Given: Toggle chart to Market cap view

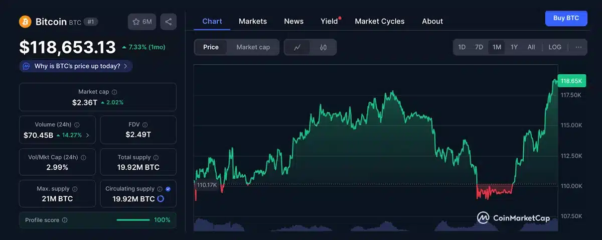Looking at the screenshot, I should (253, 47).
